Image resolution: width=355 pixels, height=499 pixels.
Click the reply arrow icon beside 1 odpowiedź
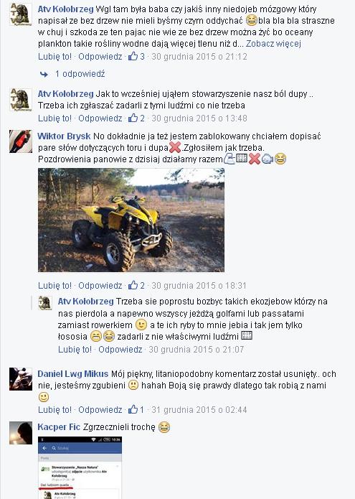[44, 74]
